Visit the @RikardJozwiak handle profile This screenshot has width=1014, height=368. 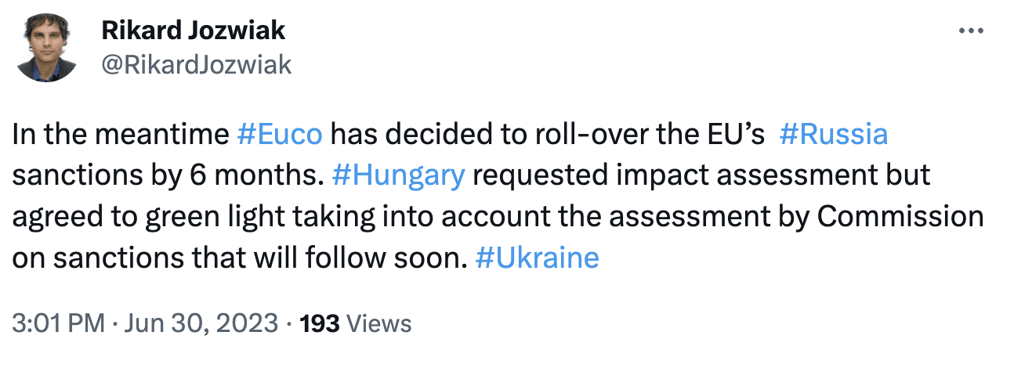coord(197,65)
